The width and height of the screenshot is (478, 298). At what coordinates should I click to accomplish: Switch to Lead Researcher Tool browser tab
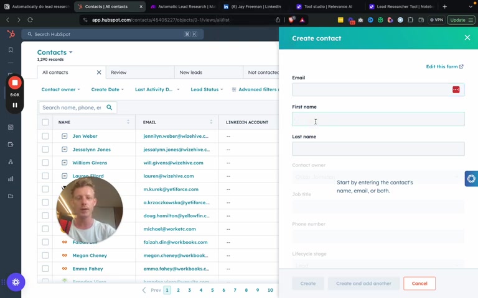coord(402,6)
